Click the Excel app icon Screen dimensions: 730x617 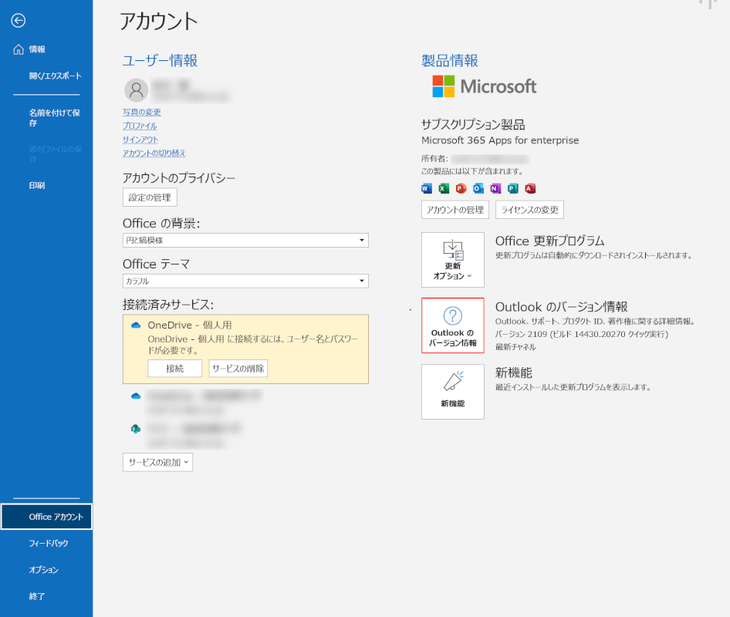coord(444,188)
